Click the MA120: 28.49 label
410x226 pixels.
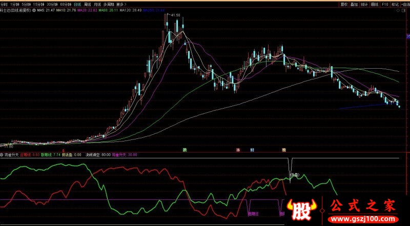click(131, 10)
